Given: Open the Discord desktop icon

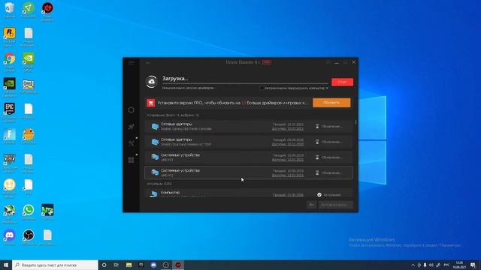Looking at the screenshot, I should [x=10, y=237].
